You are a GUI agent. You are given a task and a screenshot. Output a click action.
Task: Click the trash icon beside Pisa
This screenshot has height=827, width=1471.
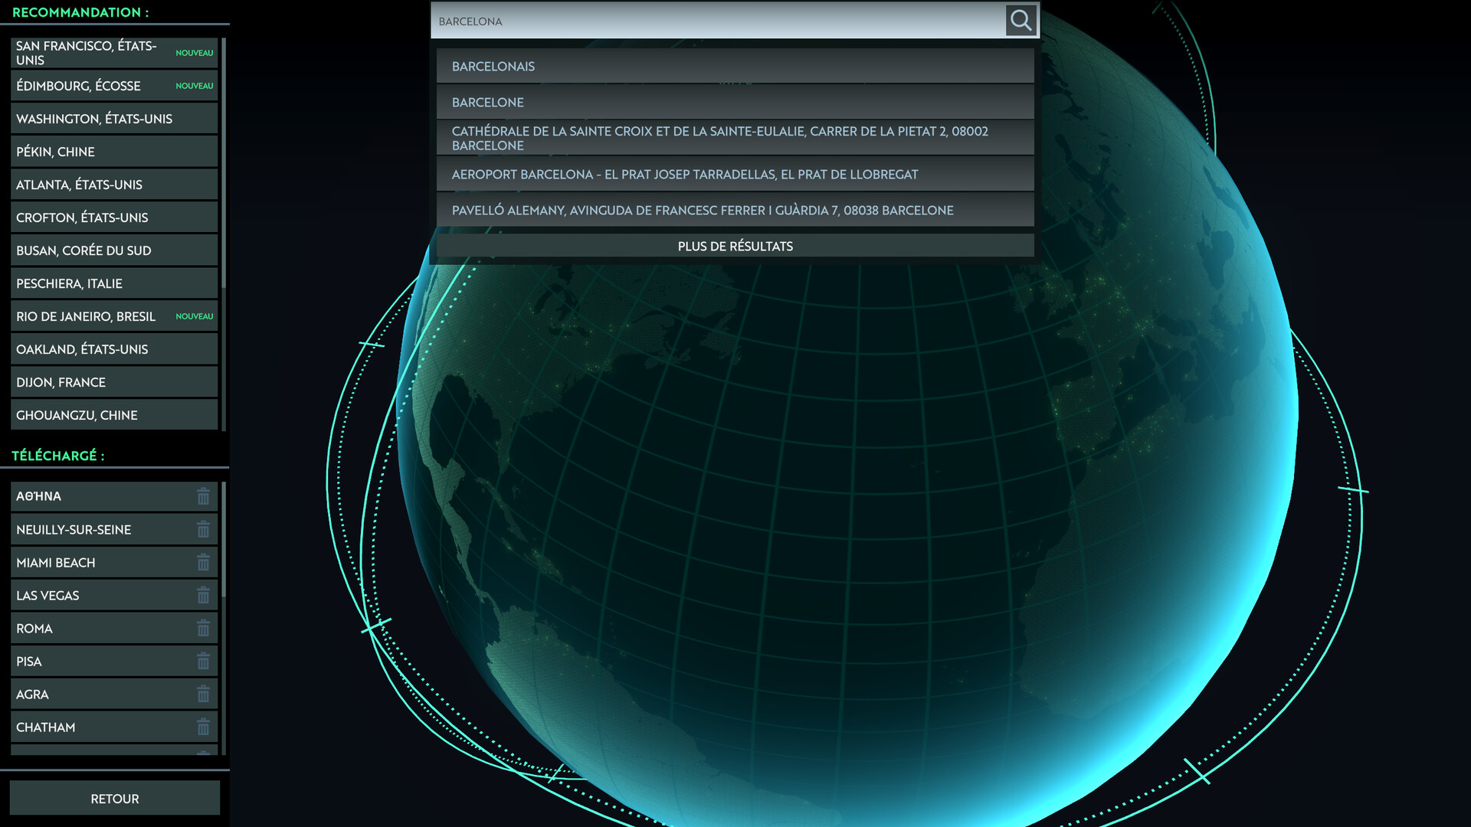[x=203, y=661]
